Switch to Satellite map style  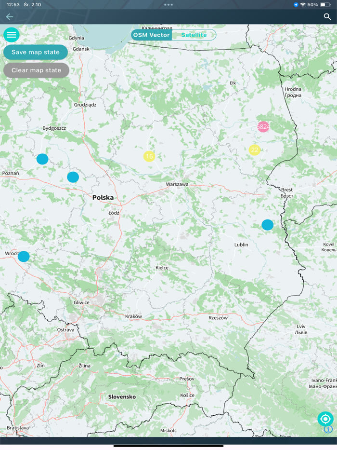194,35
